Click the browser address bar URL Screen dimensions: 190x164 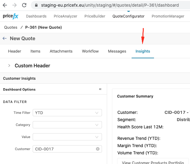(109, 5)
